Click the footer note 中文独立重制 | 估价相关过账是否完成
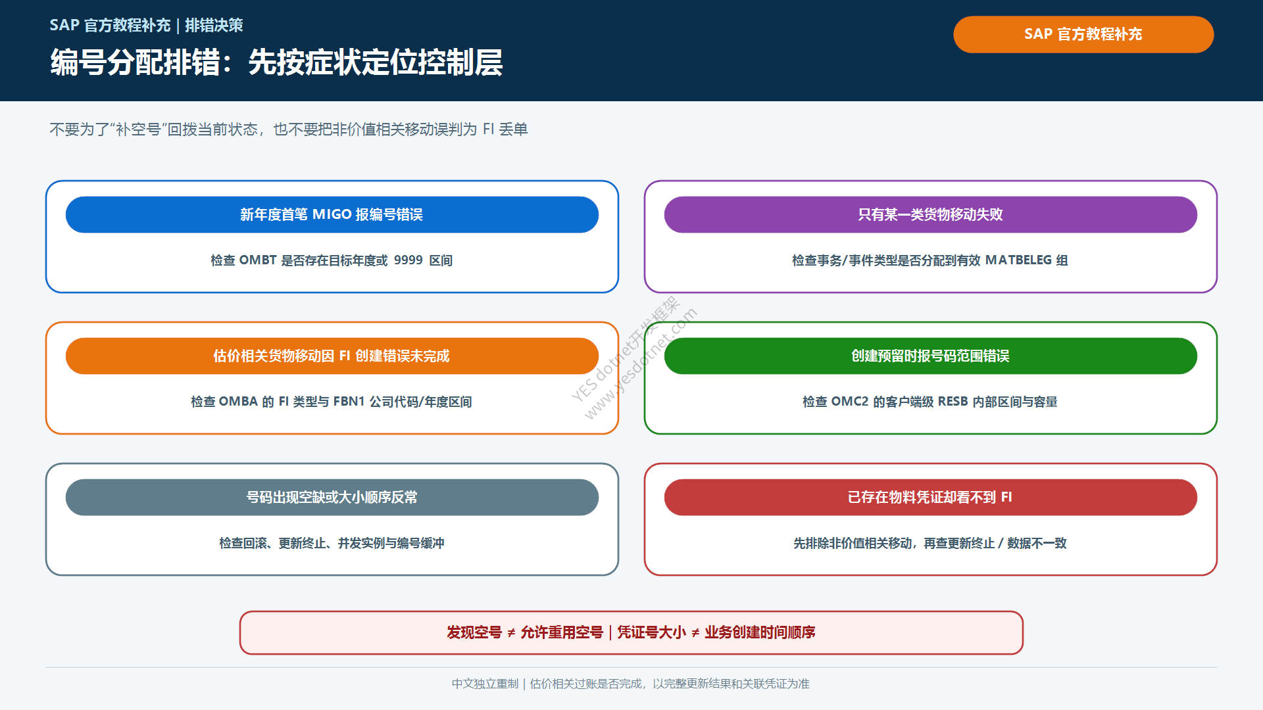 631,684
